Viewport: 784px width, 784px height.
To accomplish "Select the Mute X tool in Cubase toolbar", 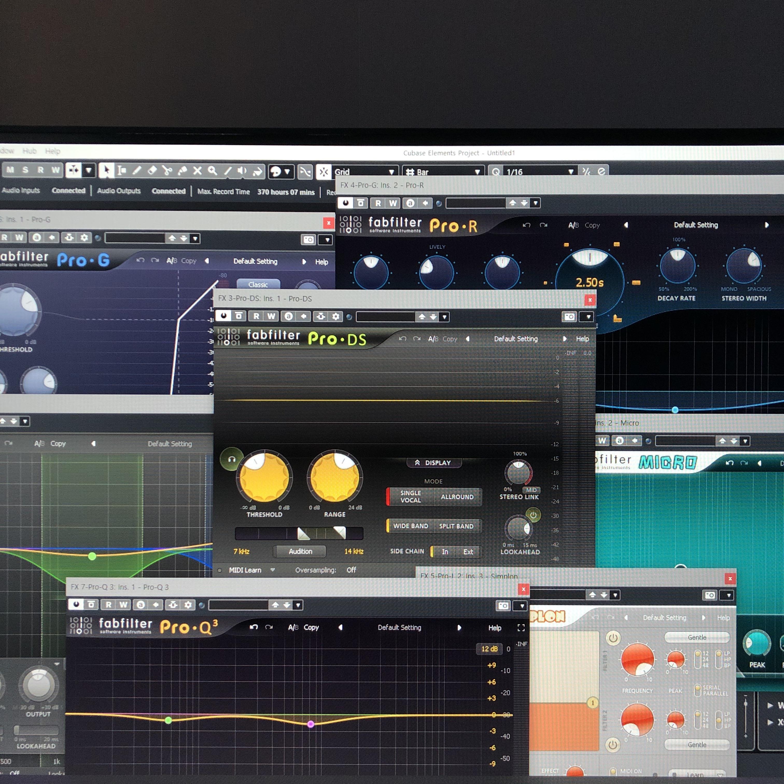I will click(x=197, y=171).
